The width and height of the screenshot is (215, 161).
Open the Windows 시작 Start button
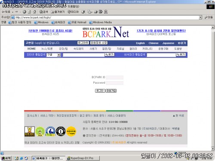[6, 158]
